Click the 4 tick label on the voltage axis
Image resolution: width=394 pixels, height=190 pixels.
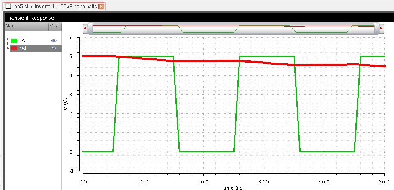point(71,75)
